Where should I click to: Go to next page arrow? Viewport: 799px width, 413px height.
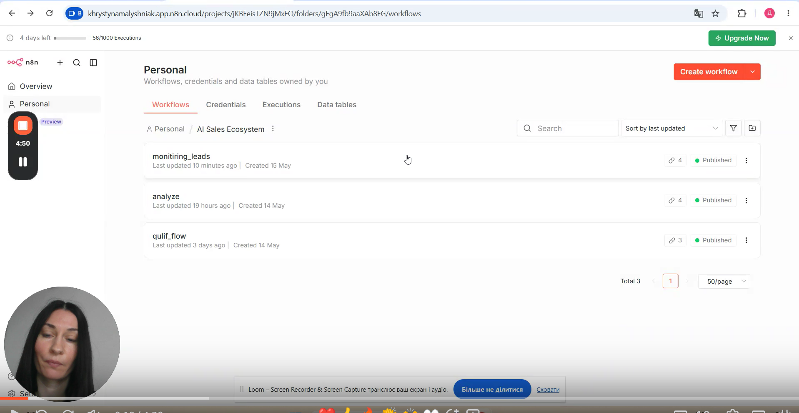(688, 281)
